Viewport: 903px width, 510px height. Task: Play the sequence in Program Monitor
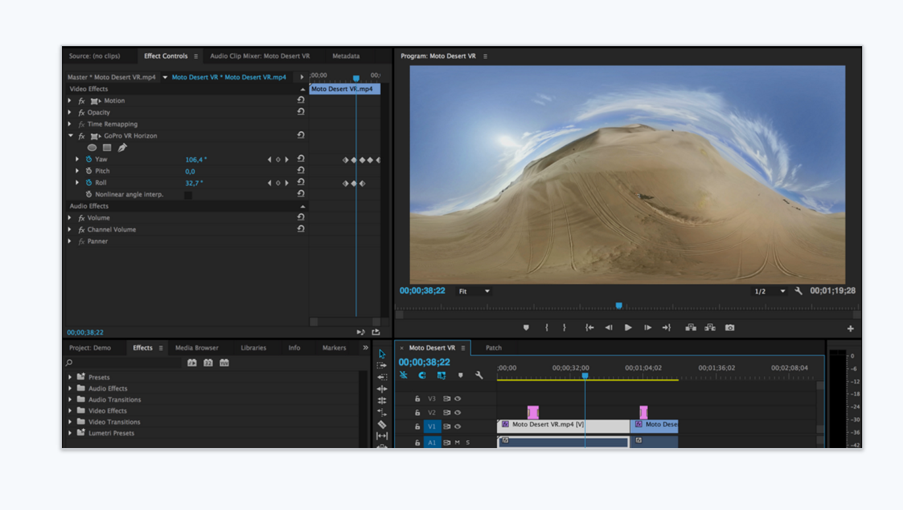click(x=628, y=327)
